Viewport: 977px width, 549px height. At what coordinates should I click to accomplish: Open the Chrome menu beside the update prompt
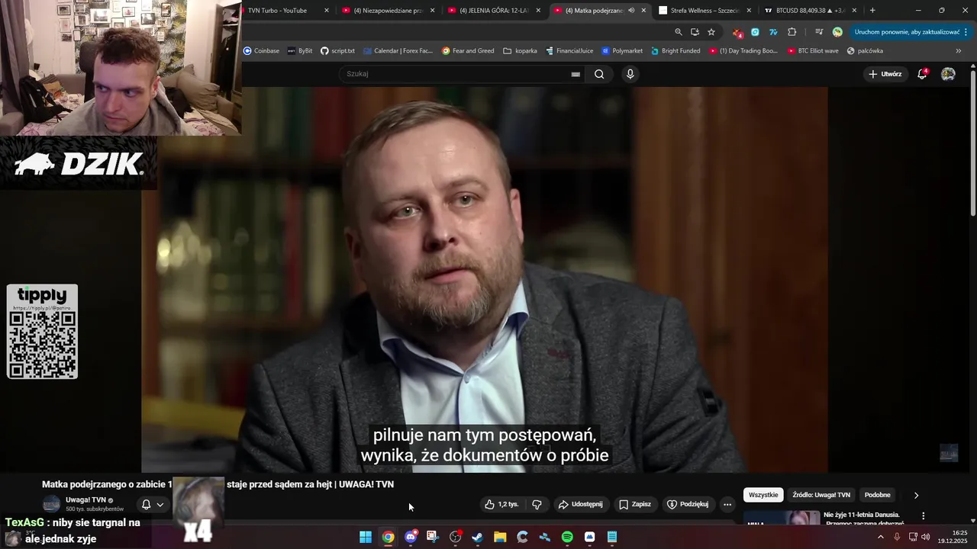tap(966, 32)
